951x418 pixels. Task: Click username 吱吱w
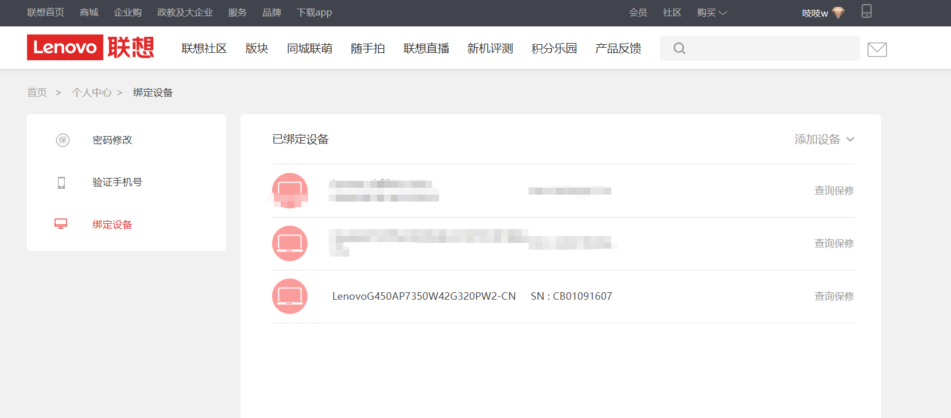(x=815, y=13)
